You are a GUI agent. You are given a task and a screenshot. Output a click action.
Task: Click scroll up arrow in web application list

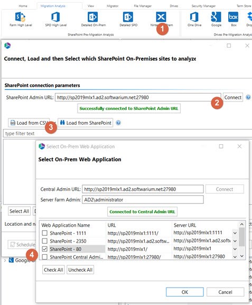pos(241,224)
